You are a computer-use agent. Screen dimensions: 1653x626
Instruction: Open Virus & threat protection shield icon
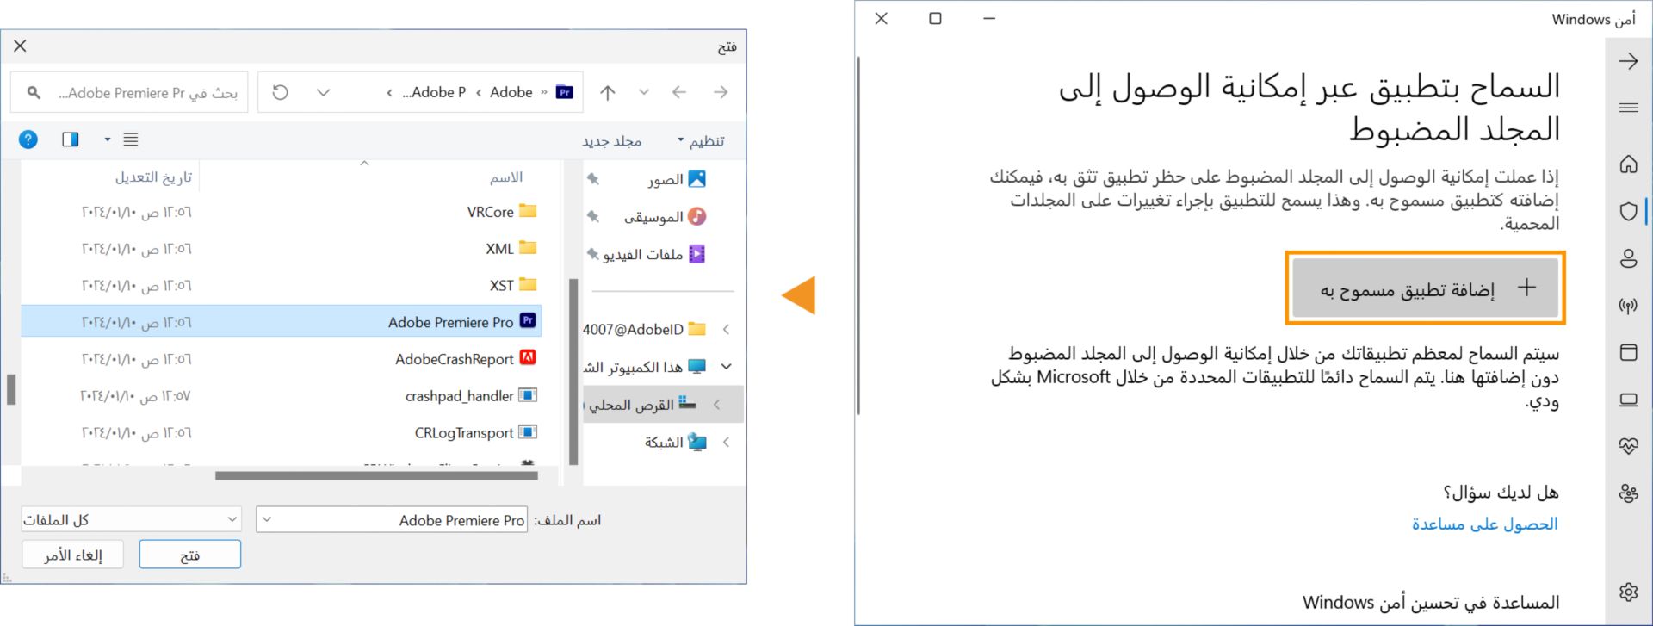1628,211
